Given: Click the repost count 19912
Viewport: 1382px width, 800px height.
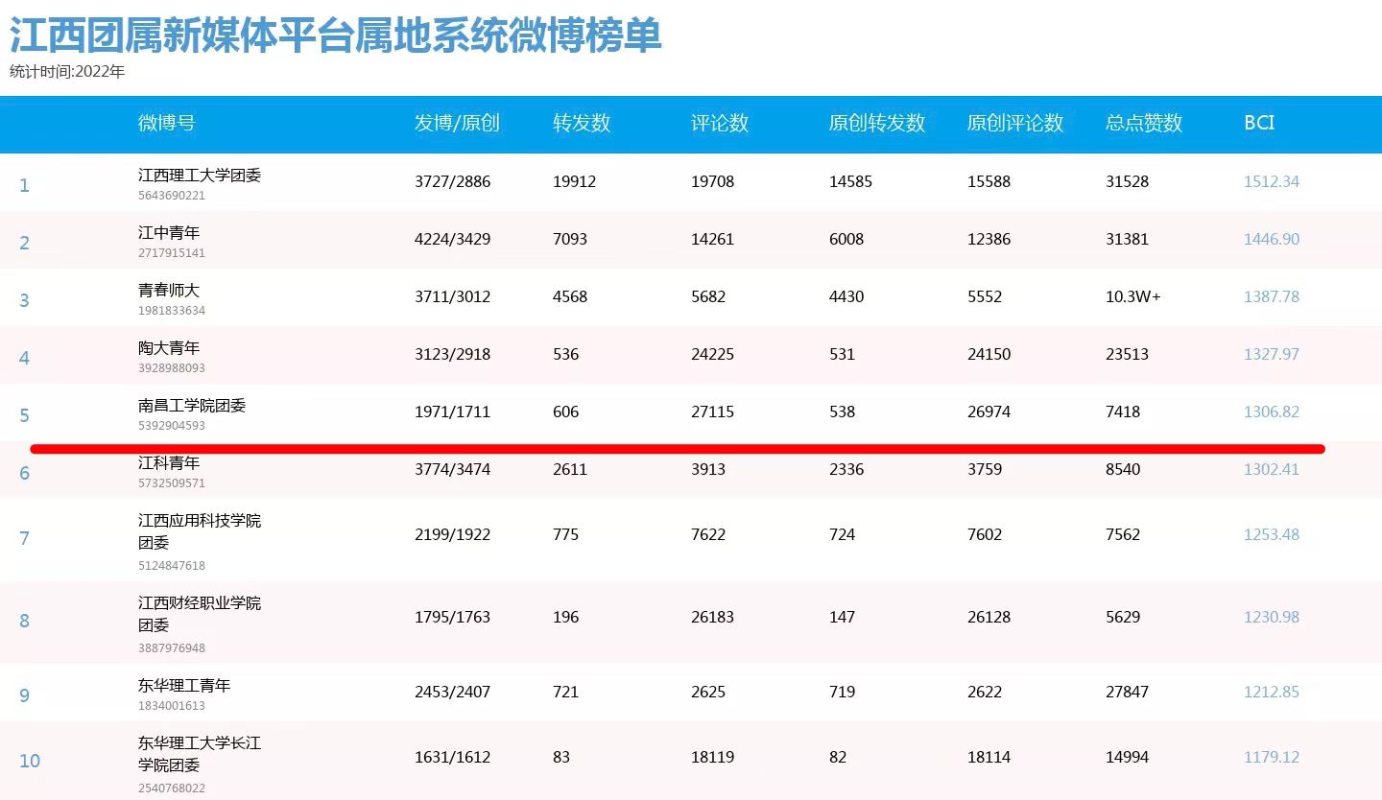Looking at the screenshot, I should tap(574, 181).
